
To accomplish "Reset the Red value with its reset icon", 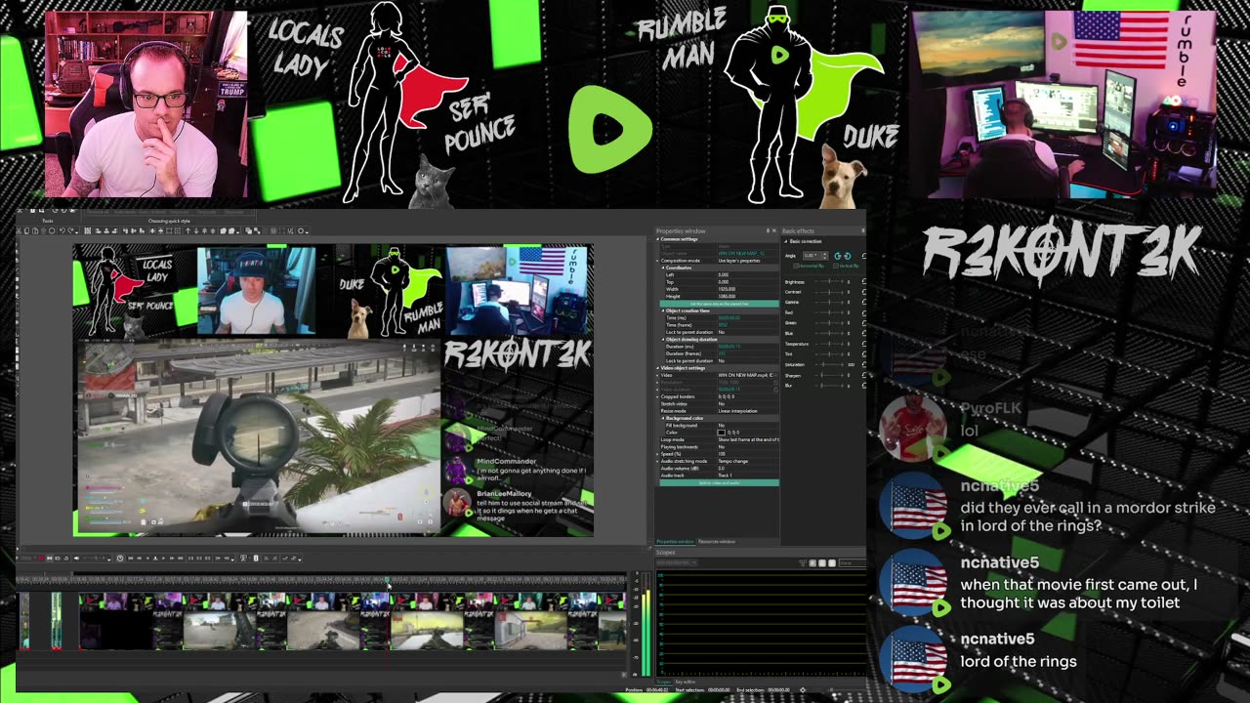I will click(864, 312).
